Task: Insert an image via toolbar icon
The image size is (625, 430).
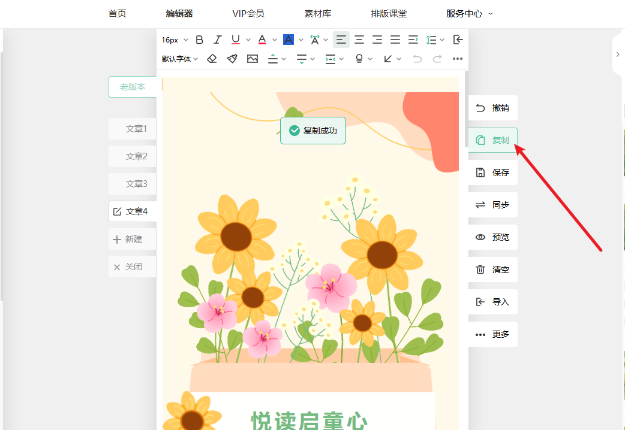Action: pos(253,59)
